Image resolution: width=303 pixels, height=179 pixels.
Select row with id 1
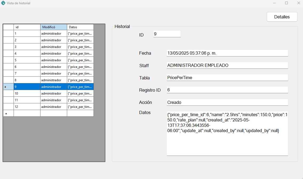(x=27, y=34)
